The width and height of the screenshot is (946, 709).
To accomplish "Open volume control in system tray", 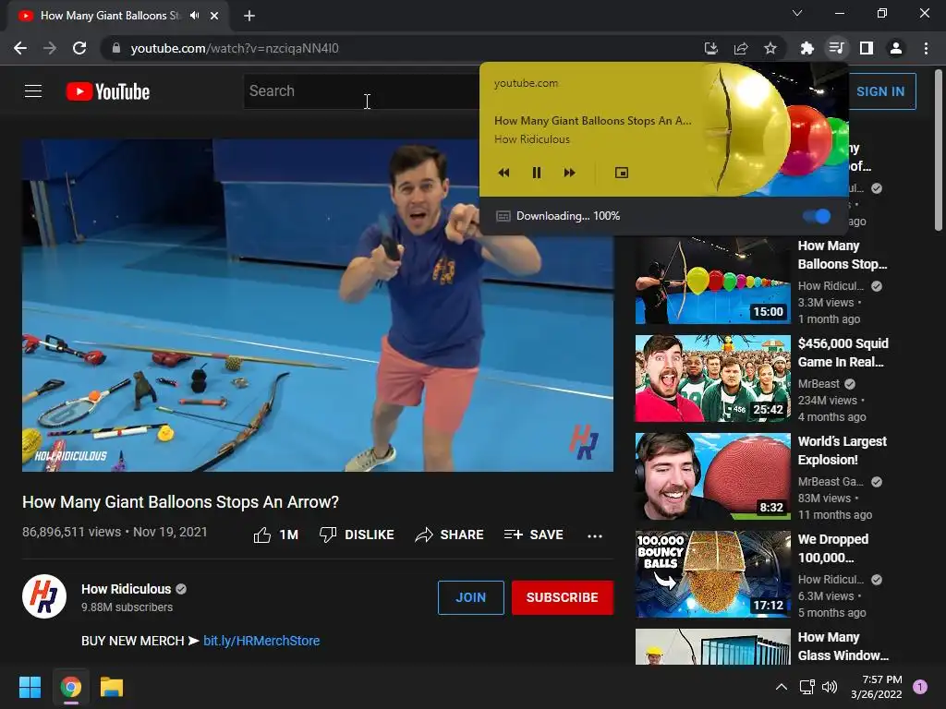I will pyautogui.click(x=830, y=687).
